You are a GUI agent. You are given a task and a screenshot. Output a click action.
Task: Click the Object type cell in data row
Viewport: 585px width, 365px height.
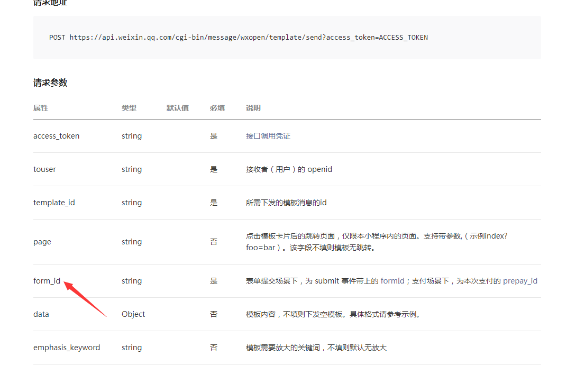pos(133,314)
